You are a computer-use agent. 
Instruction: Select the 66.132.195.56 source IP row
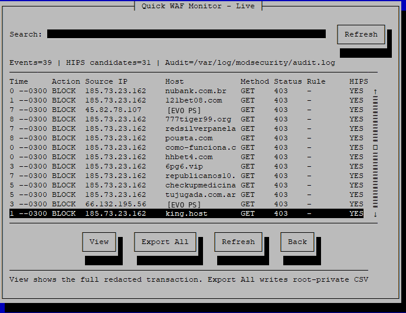coord(186,204)
